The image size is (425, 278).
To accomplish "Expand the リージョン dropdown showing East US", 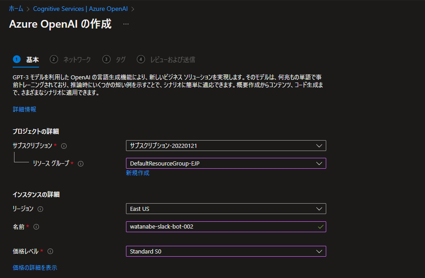I will [x=320, y=209].
